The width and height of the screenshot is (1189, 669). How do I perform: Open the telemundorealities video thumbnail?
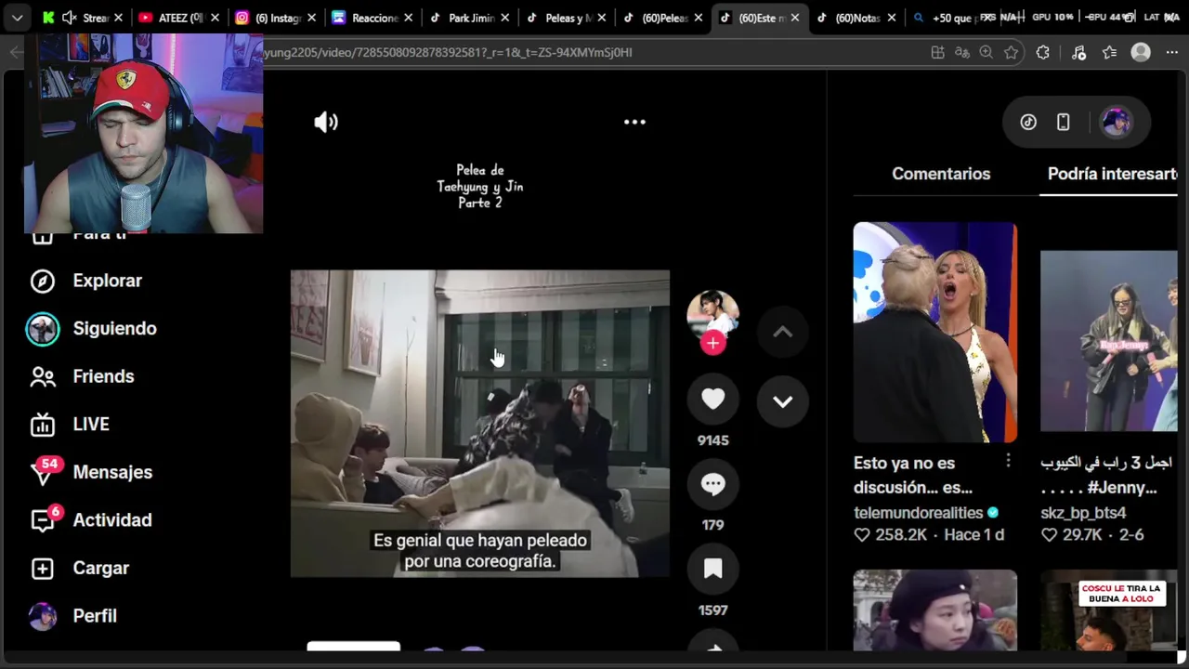tap(935, 333)
